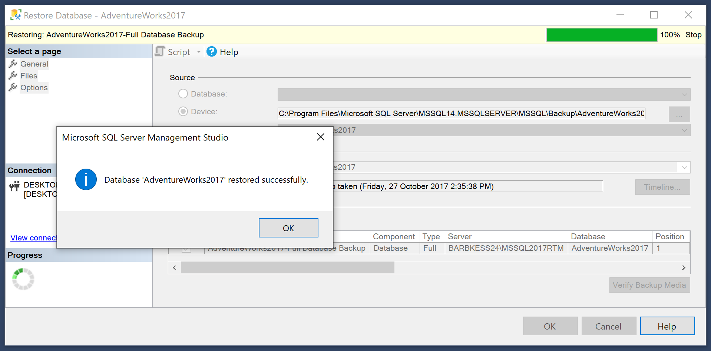This screenshot has height=351, width=711.
Task: Select Files in the Select a page list
Action: pos(29,75)
